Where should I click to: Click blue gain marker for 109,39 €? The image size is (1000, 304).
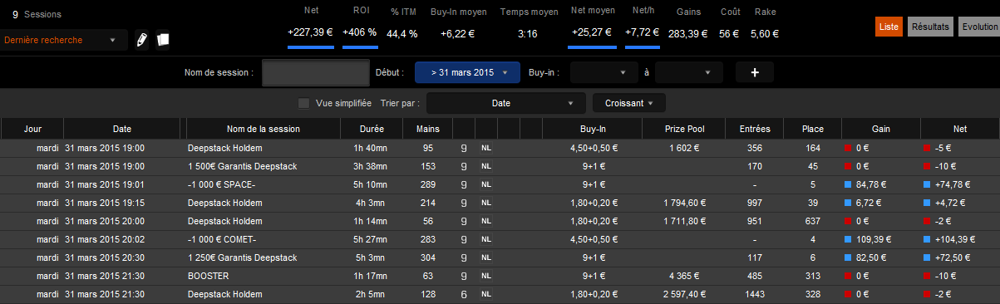coord(848,239)
